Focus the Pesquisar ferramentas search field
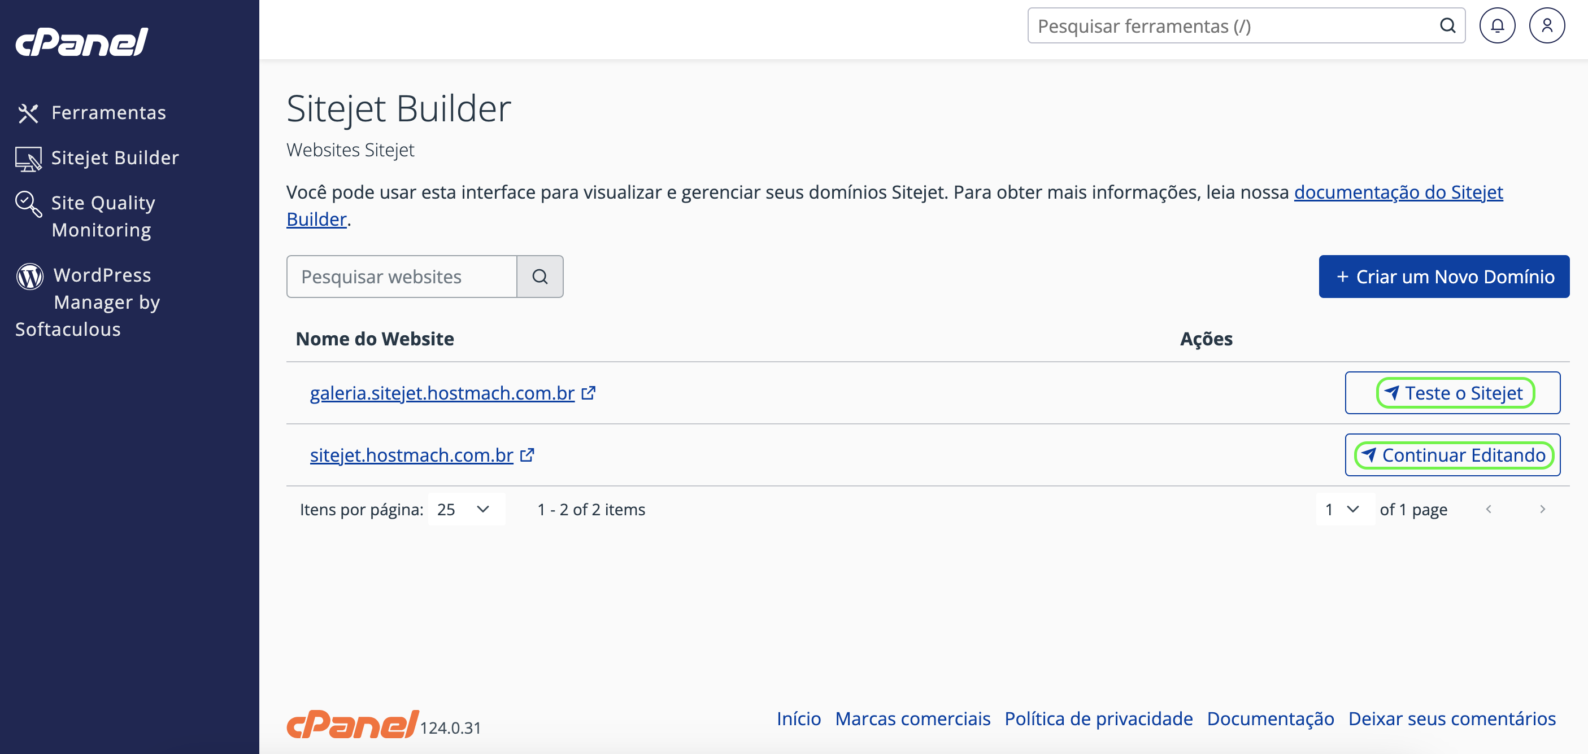This screenshot has height=754, width=1588. click(1246, 26)
